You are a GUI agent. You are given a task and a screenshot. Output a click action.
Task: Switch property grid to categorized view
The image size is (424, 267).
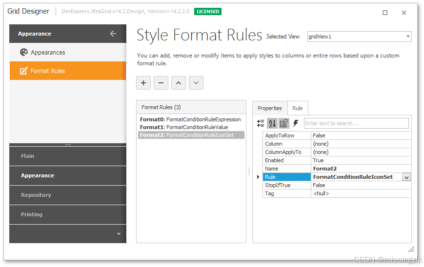tap(261, 123)
